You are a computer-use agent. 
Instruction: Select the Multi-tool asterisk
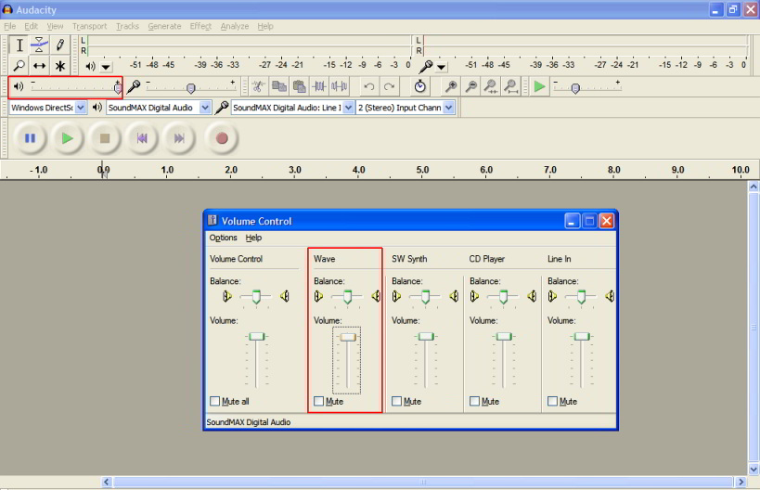59,66
